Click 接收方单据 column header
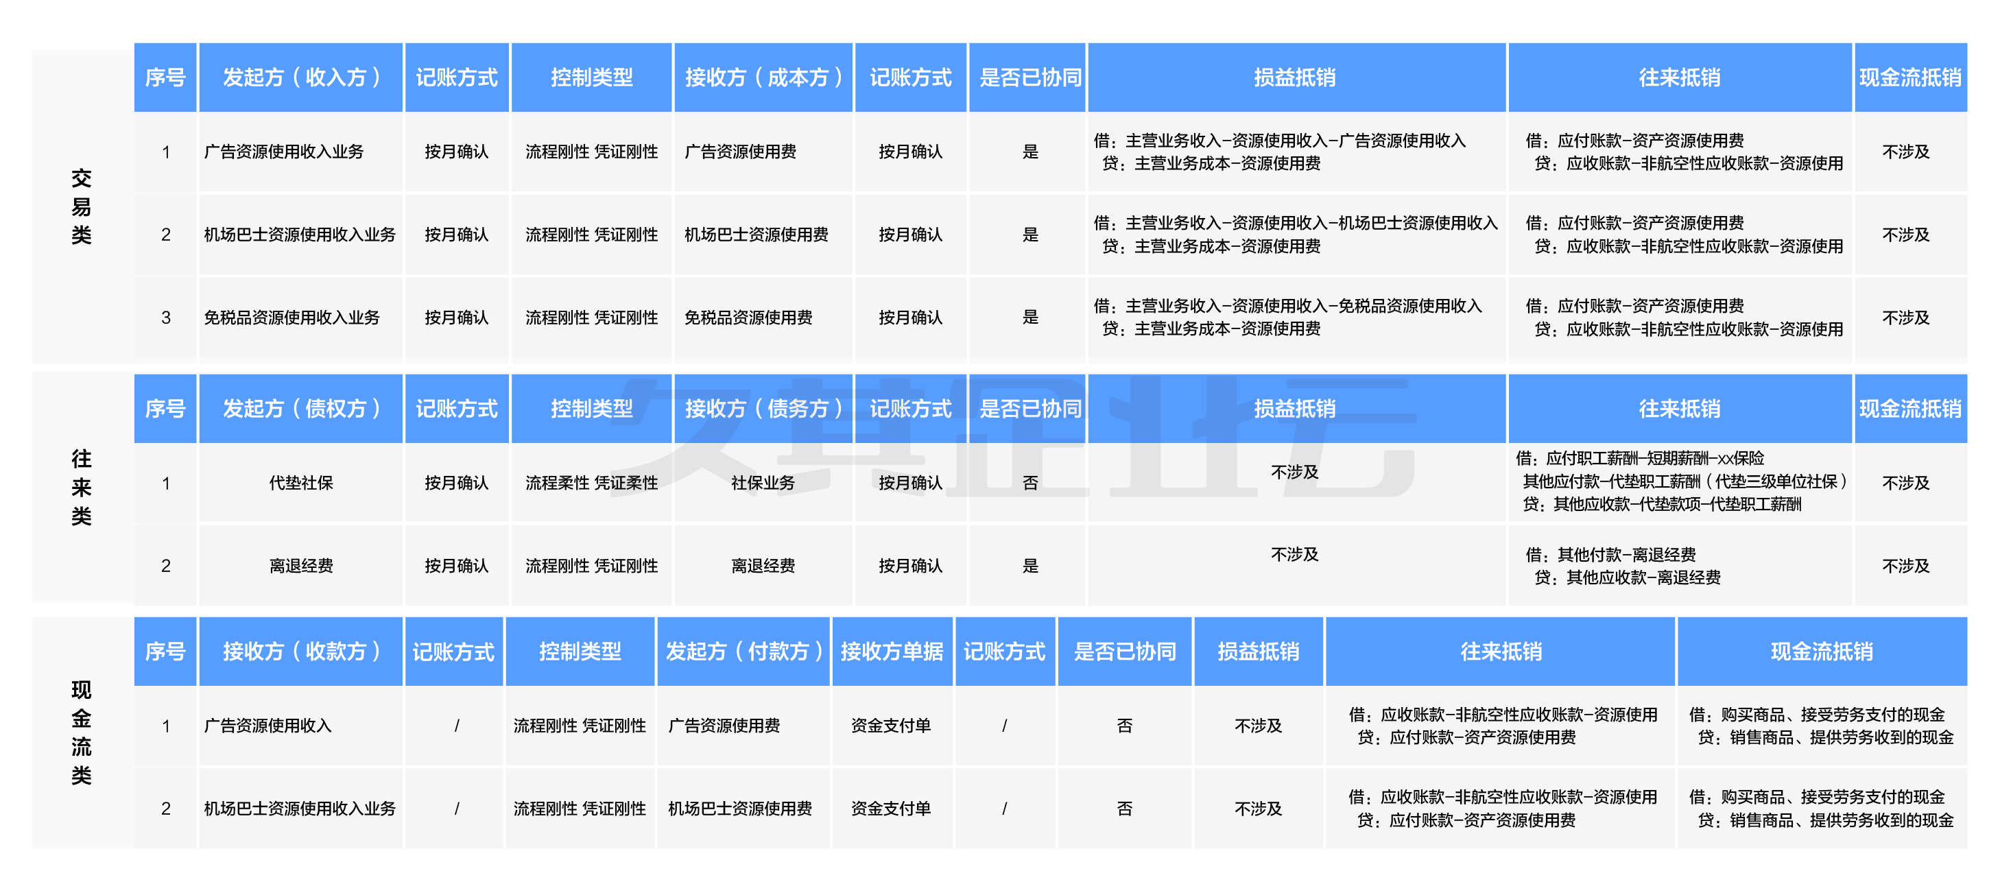The width and height of the screenshot is (2000, 895). coord(892,652)
